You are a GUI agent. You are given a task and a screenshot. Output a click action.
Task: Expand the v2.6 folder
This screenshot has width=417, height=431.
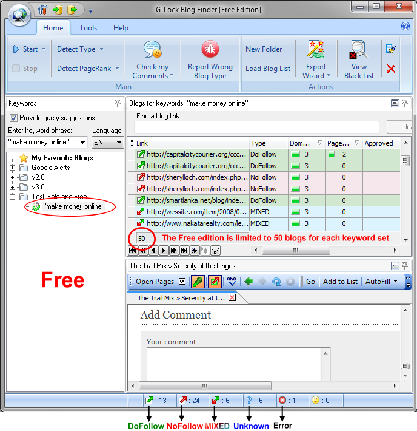click(12, 177)
